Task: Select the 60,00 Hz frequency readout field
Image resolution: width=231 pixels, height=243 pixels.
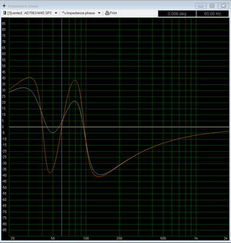Action: [213, 14]
